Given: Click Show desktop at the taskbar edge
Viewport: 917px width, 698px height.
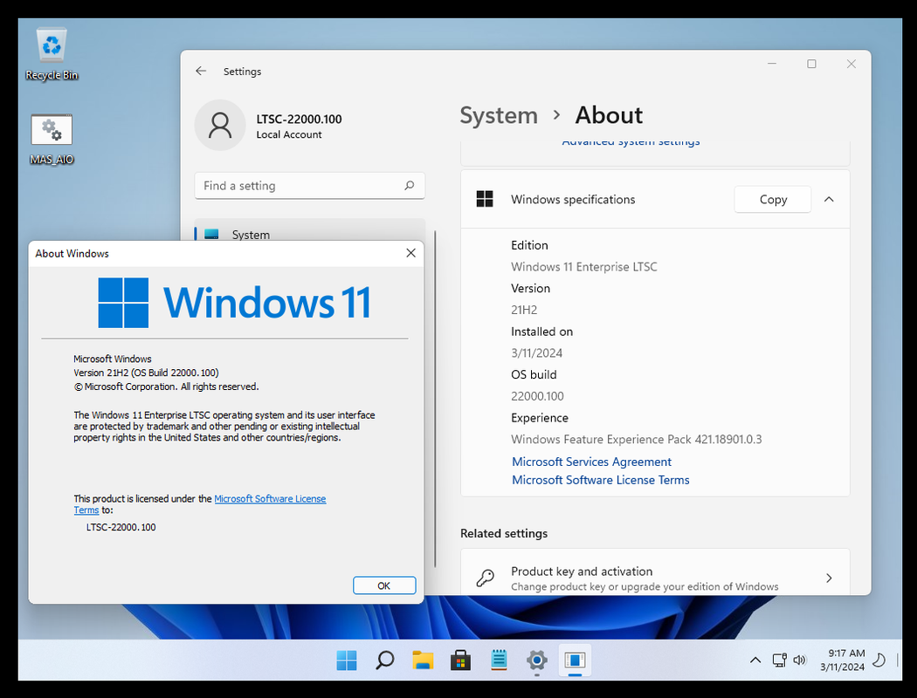Looking at the screenshot, I should (x=898, y=660).
